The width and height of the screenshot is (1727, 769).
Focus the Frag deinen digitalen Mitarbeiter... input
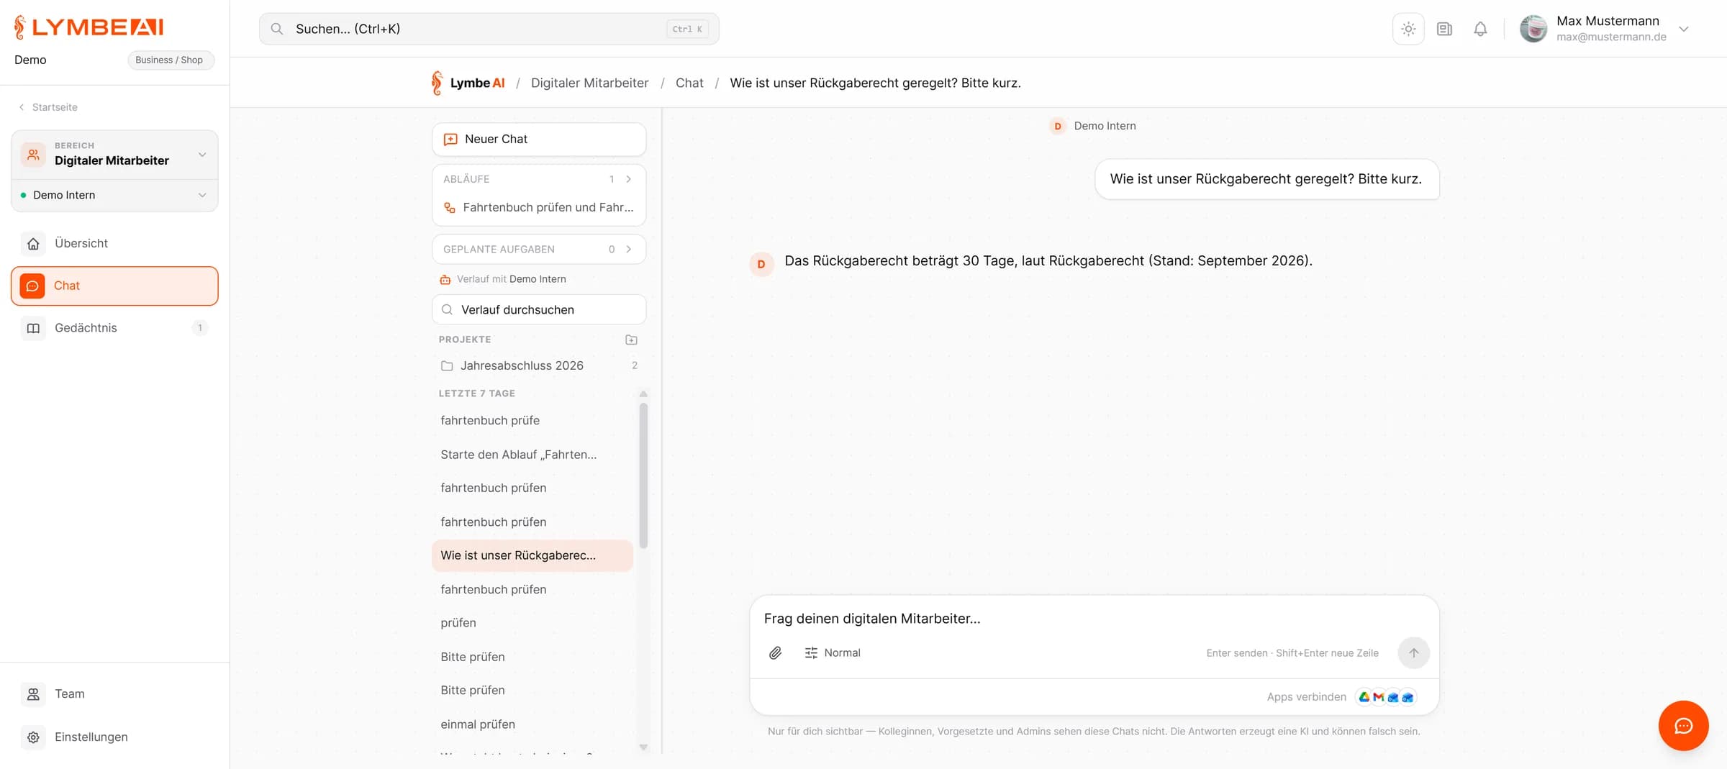click(1094, 619)
